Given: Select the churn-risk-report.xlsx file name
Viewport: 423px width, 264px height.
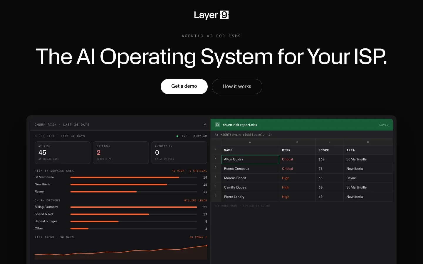Looking at the screenshot, I should coord(240,125).
